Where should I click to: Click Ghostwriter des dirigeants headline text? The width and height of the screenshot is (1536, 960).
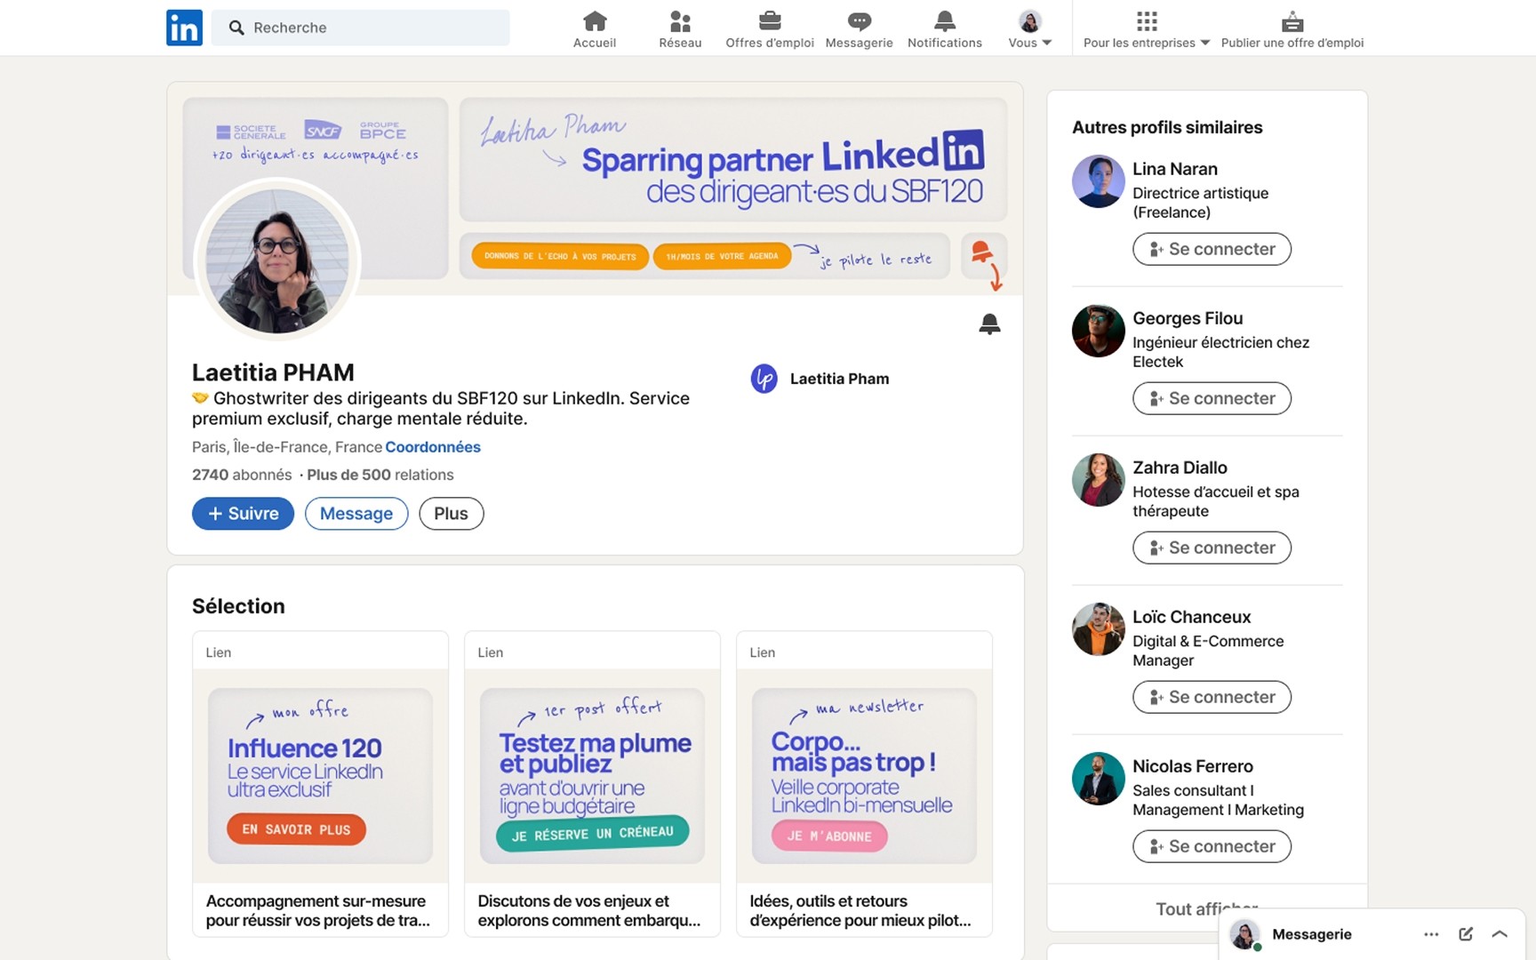coord(441,408)
